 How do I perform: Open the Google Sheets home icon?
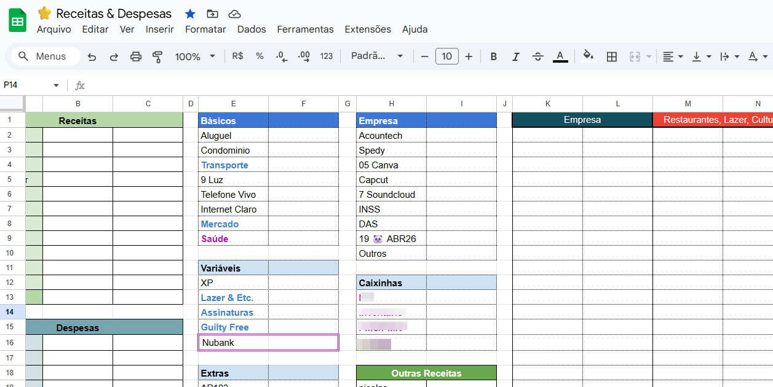pos(17,21)
